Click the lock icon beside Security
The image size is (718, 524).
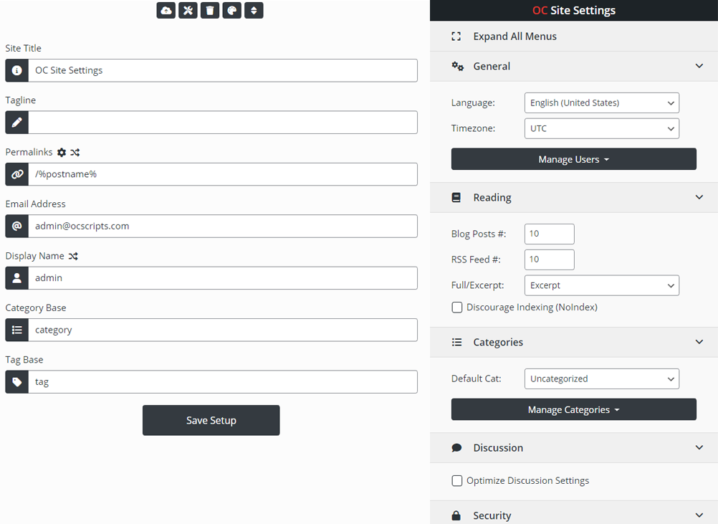click(456, 515)
